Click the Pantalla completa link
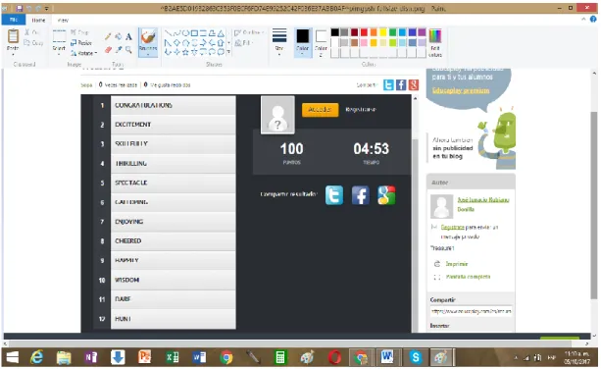 pos(468,277)
